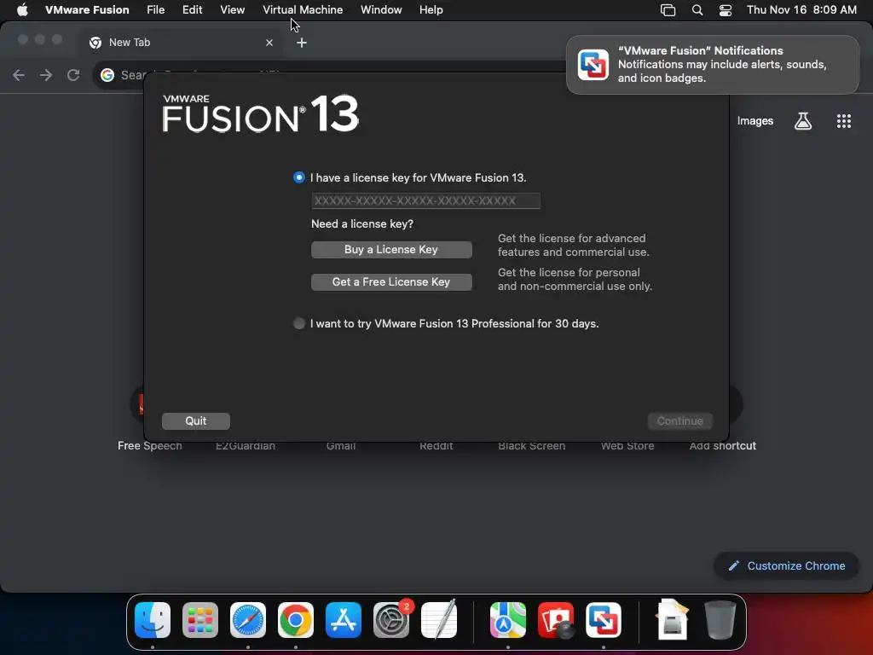Reload the Chrome page
Screen dimensions: 873x655
(x=73, y=75)
